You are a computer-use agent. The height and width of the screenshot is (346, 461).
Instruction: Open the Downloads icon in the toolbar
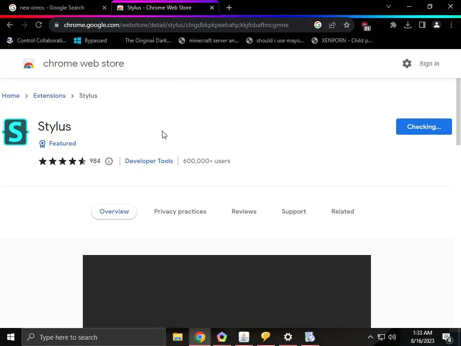[x=408, y=25]
